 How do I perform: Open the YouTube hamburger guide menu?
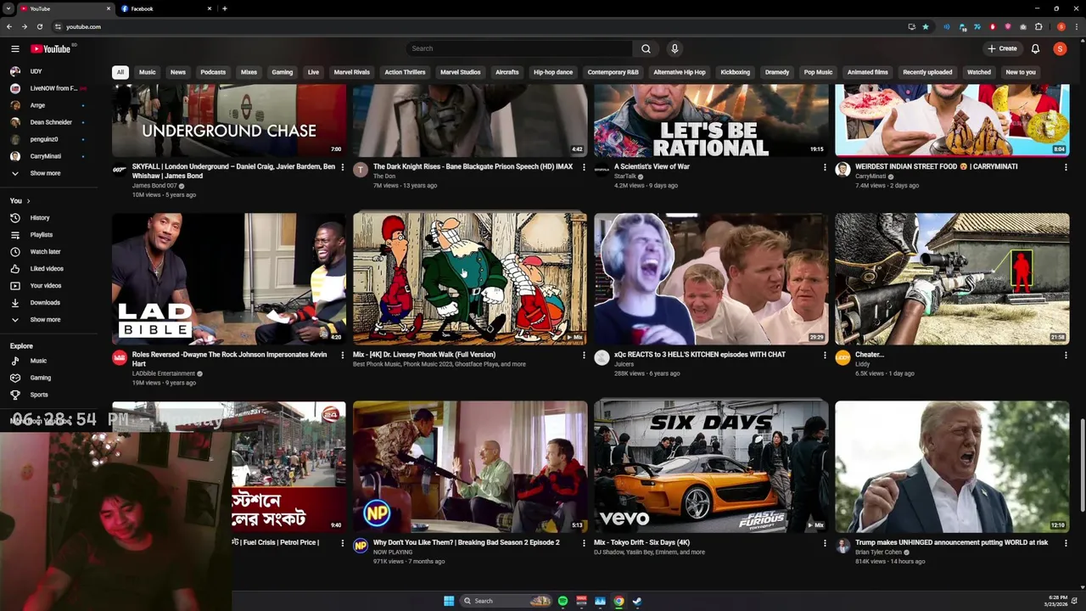tap(14, 48)
